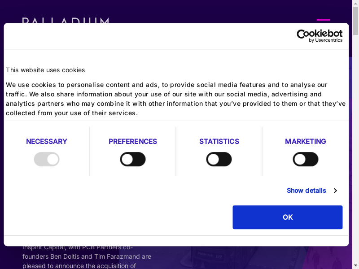Screen dimensions: 359x269
Task: Toggle the Necessary cookies switch
Action: [x=47, y=159]
